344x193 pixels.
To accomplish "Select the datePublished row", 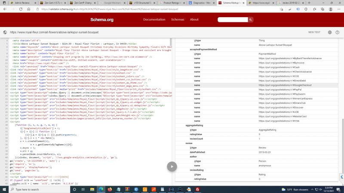I will pos(257,152).
